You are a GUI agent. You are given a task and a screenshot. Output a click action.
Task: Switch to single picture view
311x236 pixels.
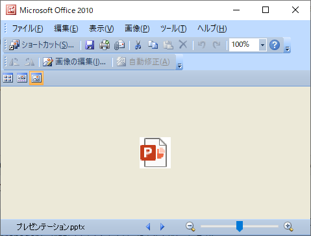click(x=36, y=78)
